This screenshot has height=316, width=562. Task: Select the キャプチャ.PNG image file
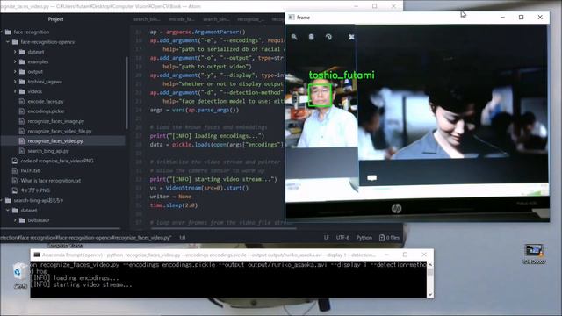[x=35, y=190]
